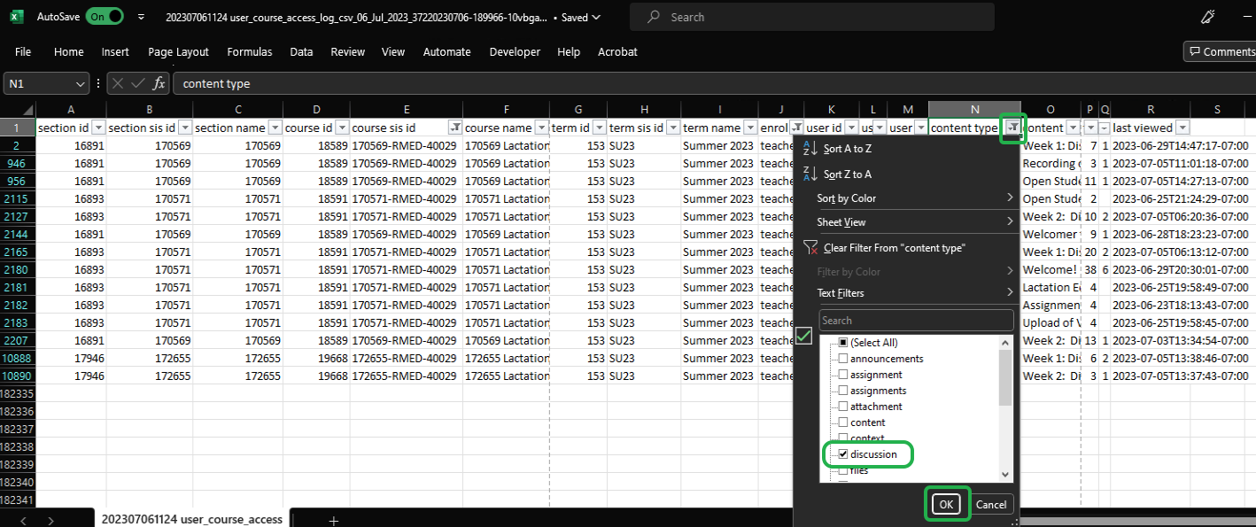Screen dimensions: 1256x527
Task: Check the assignments filter checkbox
Action: click(x=843, y=391)
